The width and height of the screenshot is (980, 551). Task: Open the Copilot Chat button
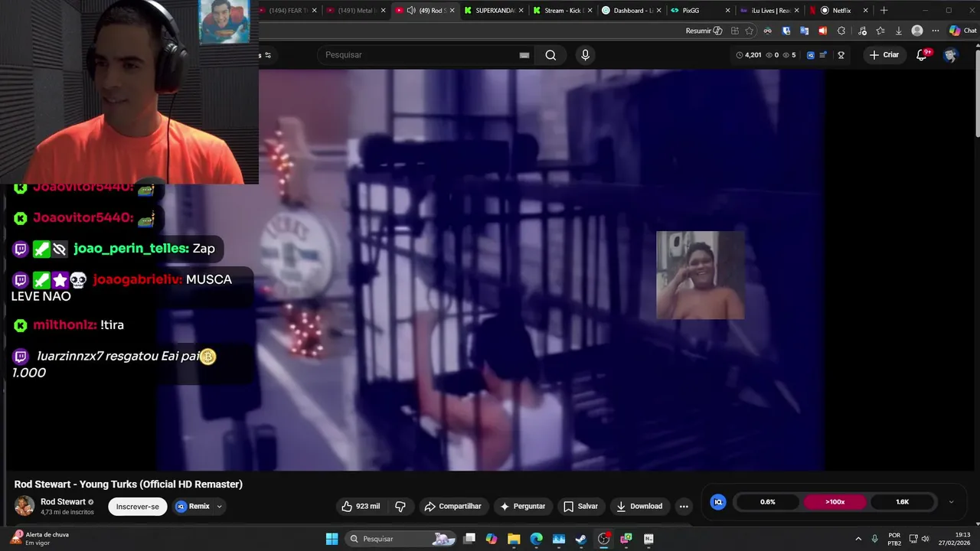963,31
